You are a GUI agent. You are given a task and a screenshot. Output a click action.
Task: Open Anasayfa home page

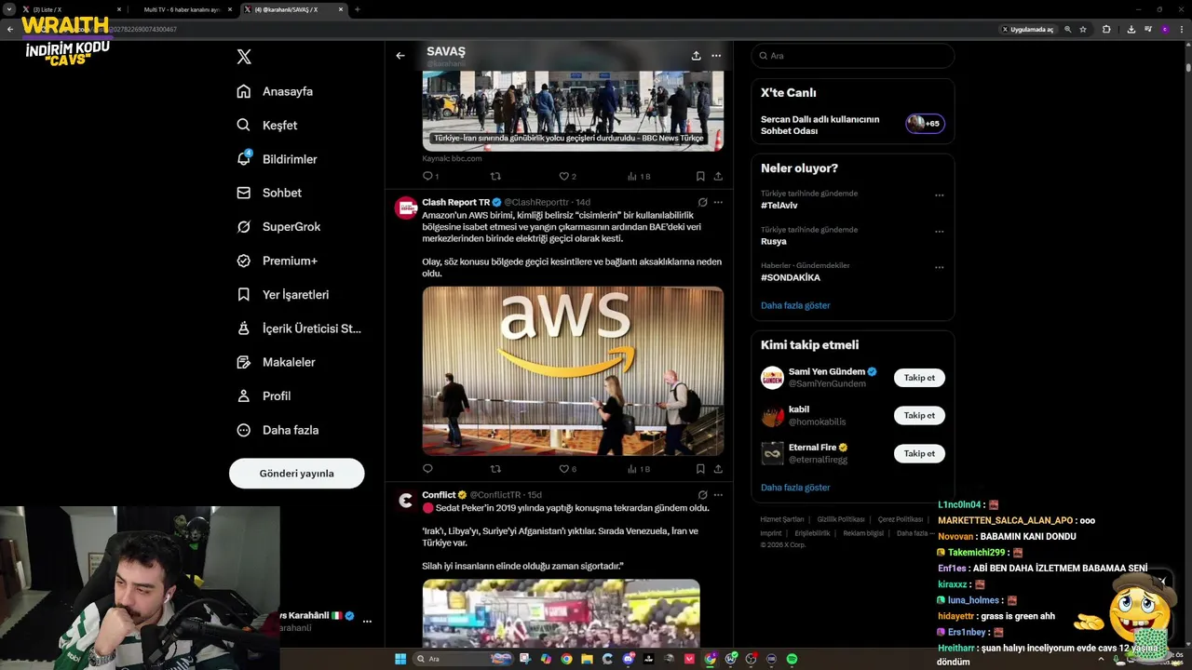click(275, 91)
